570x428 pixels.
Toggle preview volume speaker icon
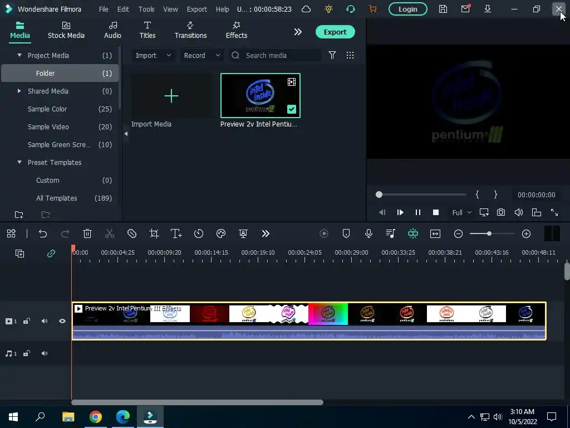click(x=519, y=212)
